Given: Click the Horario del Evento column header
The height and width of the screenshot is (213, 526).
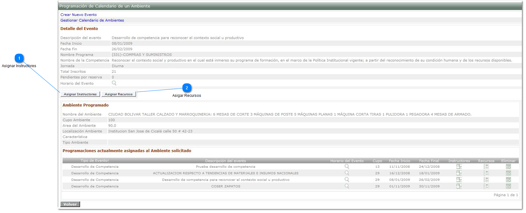Looking at the screenshot, I should pos(347,161).
